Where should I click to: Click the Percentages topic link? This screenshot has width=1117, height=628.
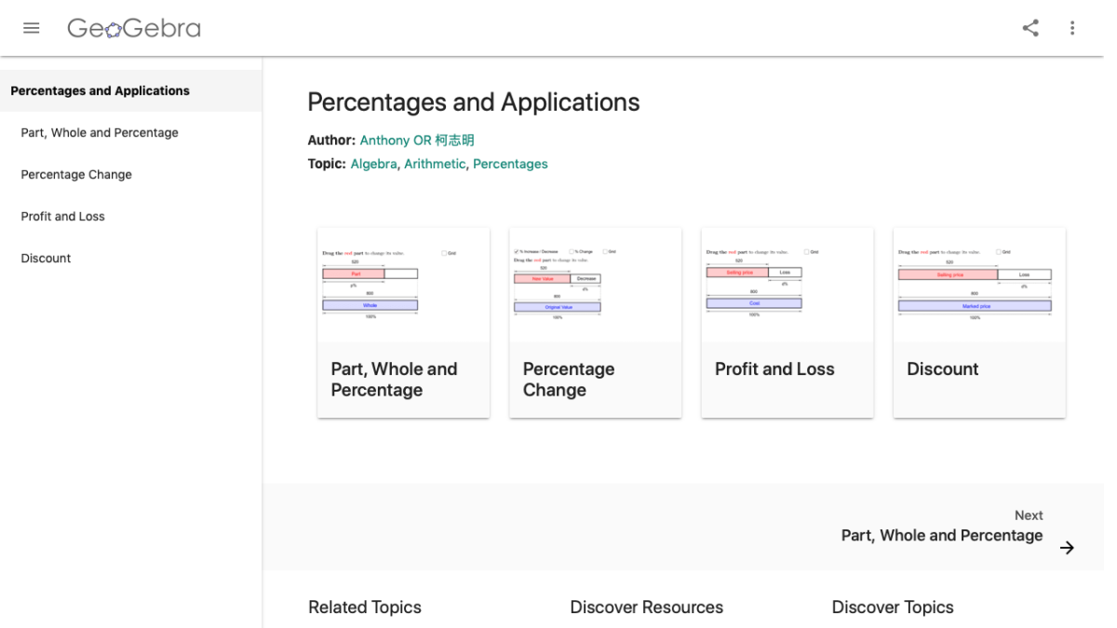pos(510,163)
